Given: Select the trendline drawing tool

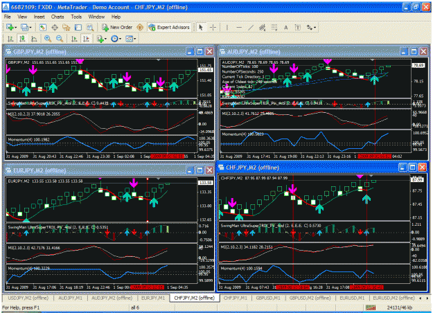Looking at the screenshot, I should tap(251, 27).
